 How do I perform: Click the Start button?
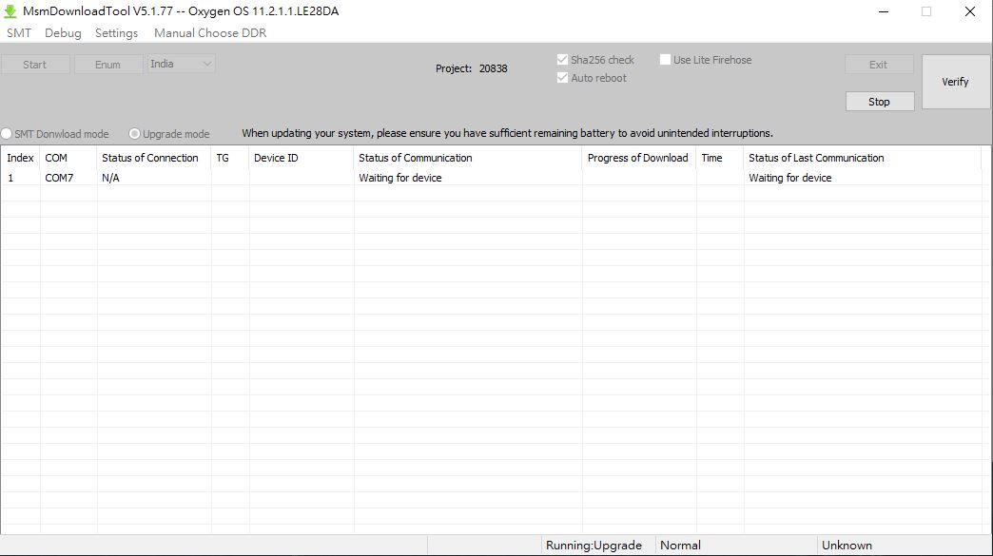(35, 65)
